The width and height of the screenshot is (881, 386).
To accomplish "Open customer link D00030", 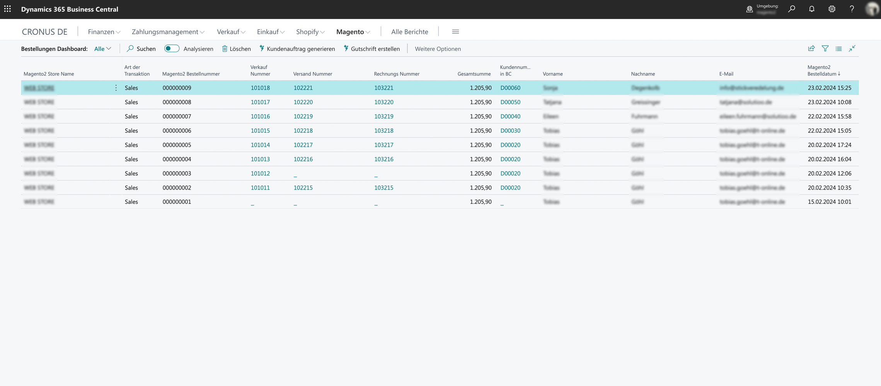I will (510, 131).
